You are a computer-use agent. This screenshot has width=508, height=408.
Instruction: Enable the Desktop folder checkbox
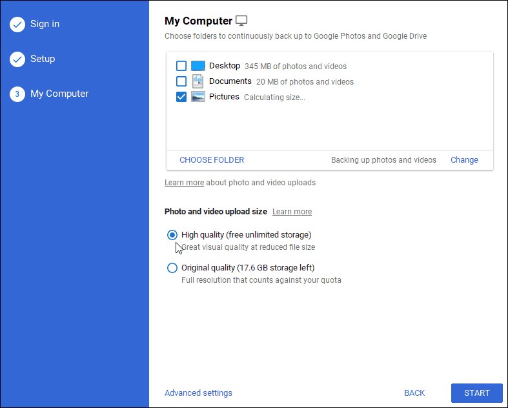coord(181,66)
